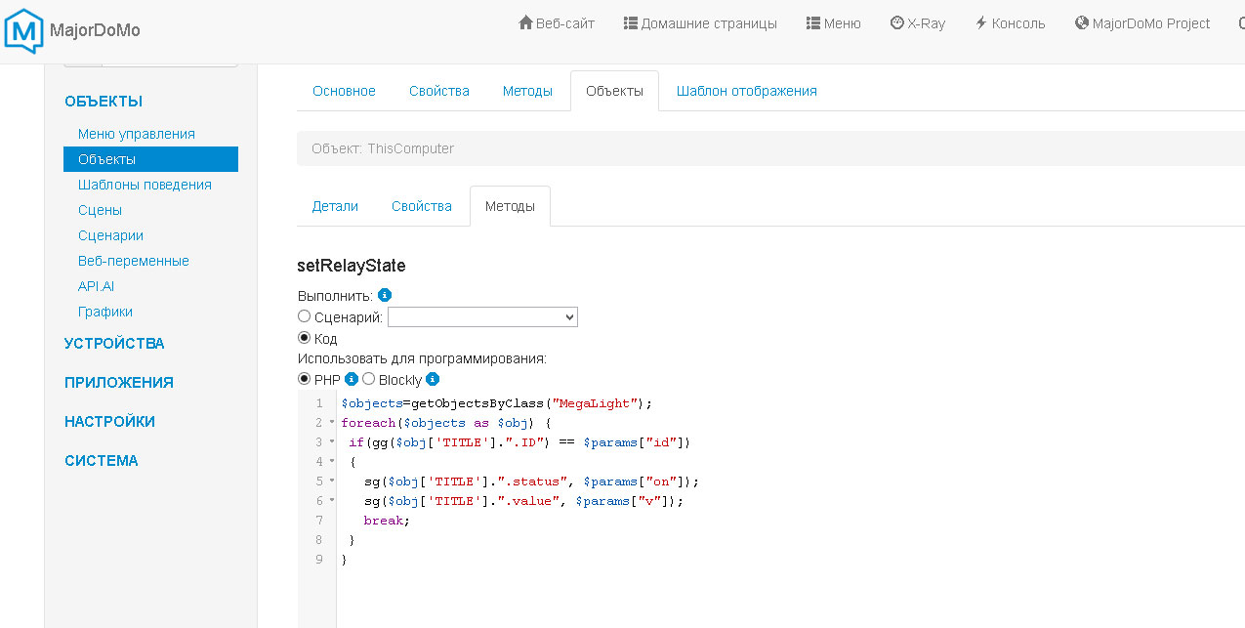
Task: Select the Сценарий radio button
Action: click(304, 316)
